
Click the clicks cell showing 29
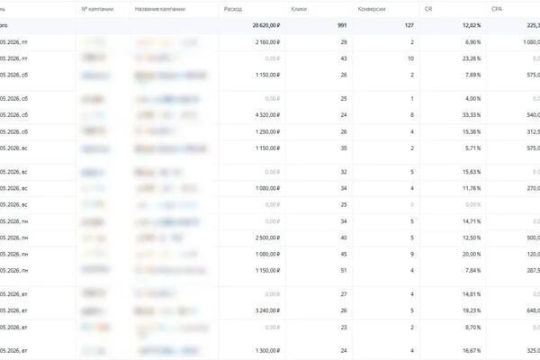pos(344,42)
